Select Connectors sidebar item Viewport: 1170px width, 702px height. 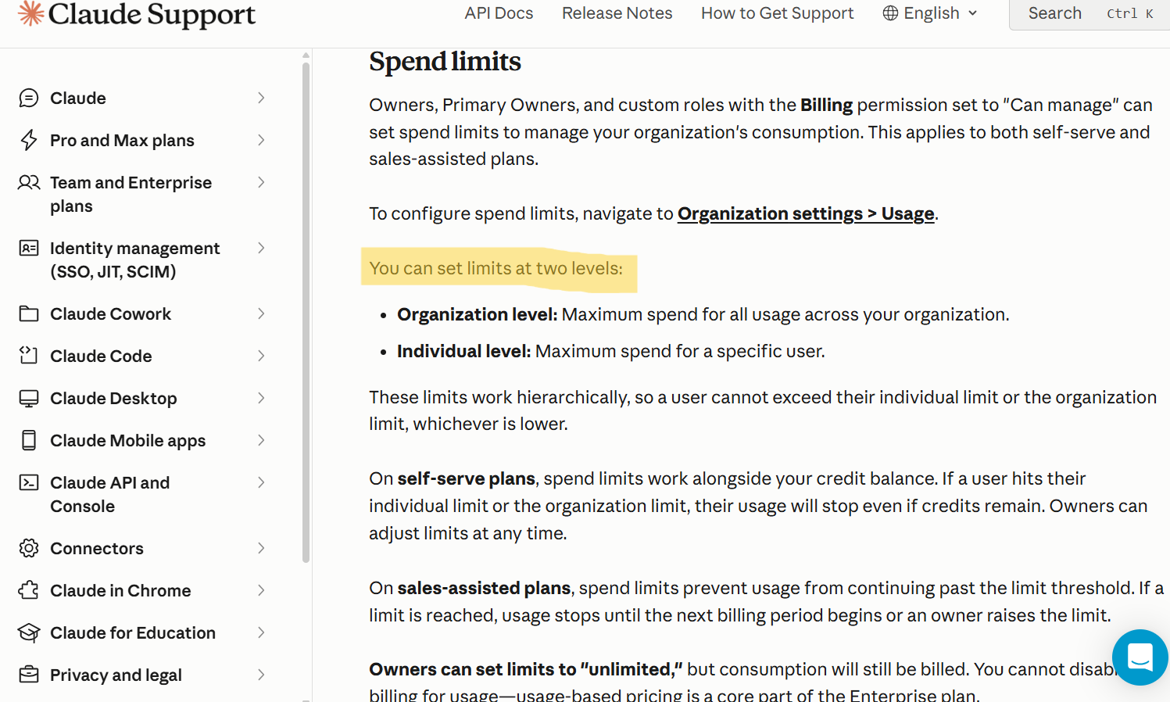(x=97, y=548)
